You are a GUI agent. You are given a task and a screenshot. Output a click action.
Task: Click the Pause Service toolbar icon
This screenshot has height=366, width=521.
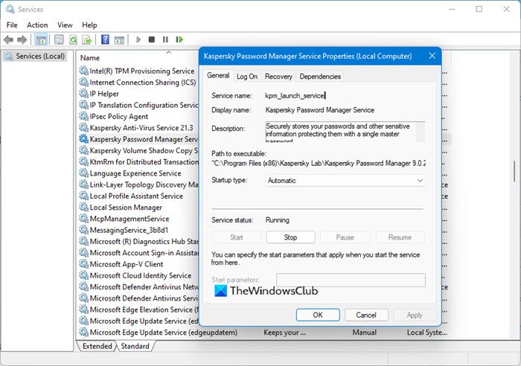(165, 39)
